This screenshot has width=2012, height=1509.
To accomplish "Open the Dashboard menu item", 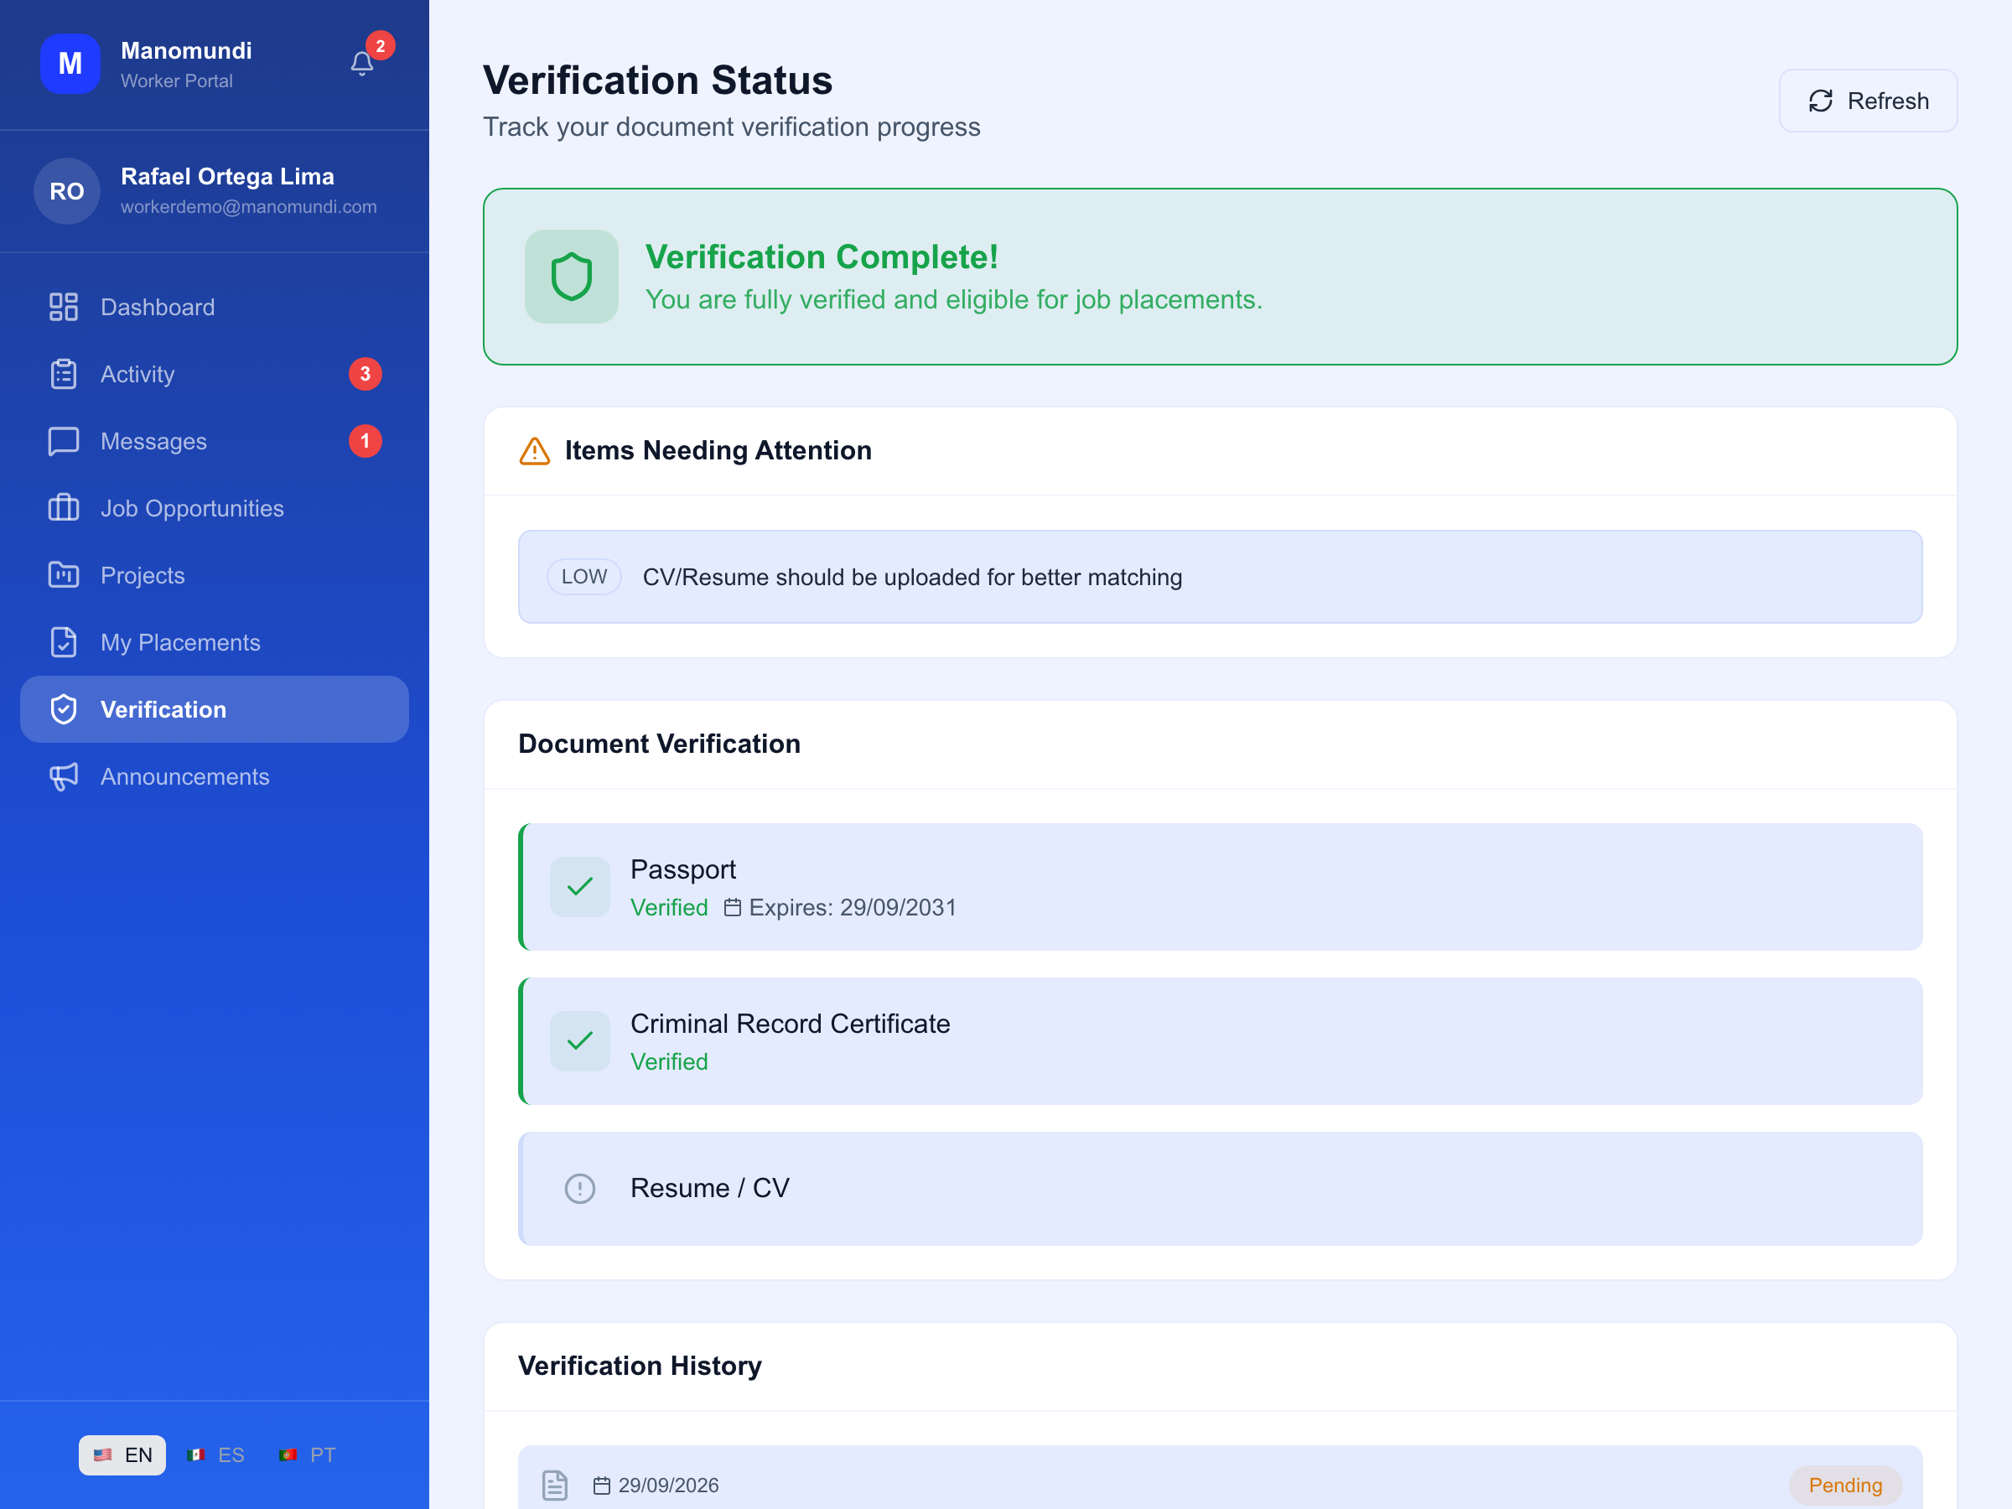I will tap(215, 308).
